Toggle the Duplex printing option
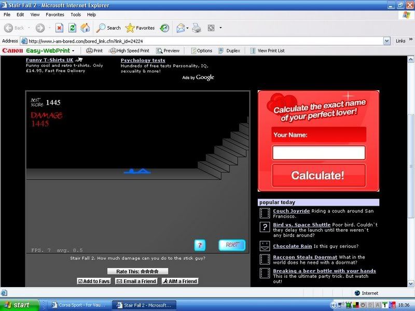 [229, 51]
